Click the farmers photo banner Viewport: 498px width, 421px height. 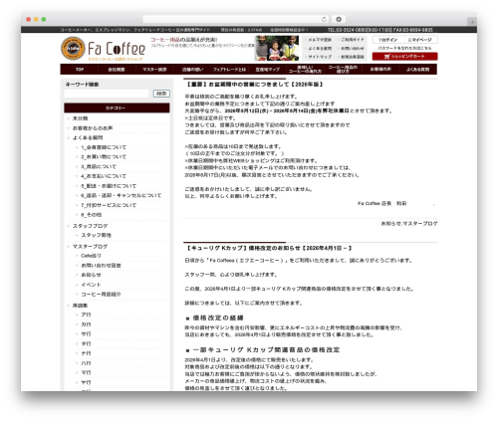tap(277, 48)
